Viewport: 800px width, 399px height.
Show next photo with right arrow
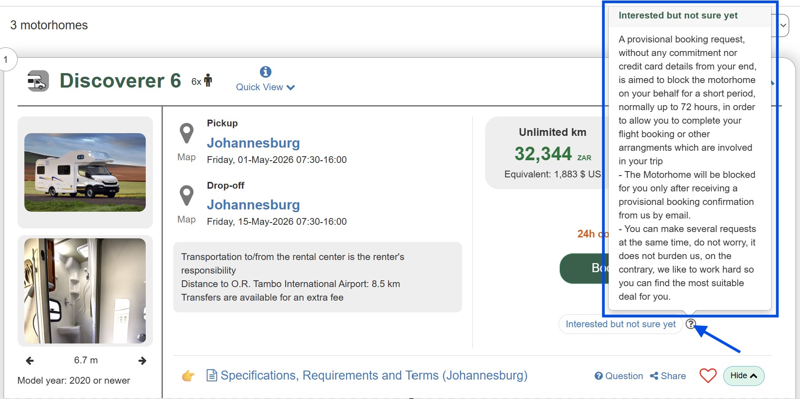coord(142,361)
